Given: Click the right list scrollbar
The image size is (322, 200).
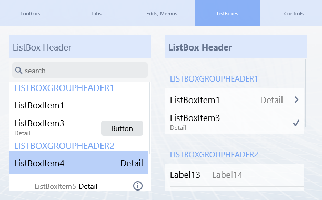Looking at the screenshot, I should click(x=305, y=93).
